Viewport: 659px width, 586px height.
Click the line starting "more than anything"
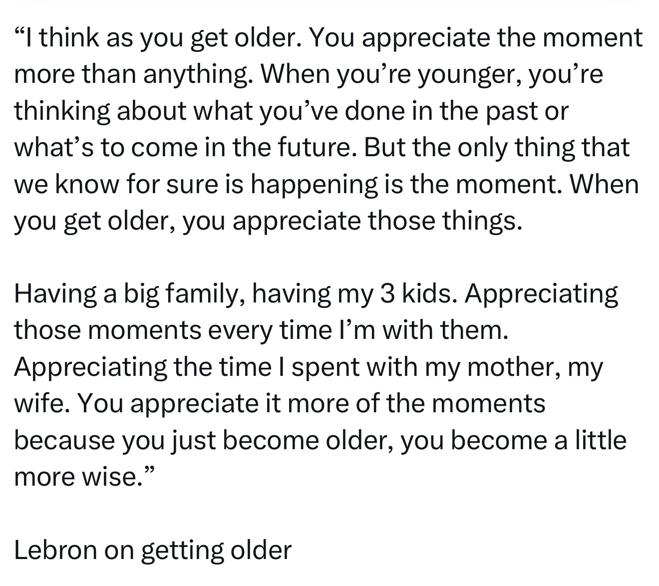point(309,75)
